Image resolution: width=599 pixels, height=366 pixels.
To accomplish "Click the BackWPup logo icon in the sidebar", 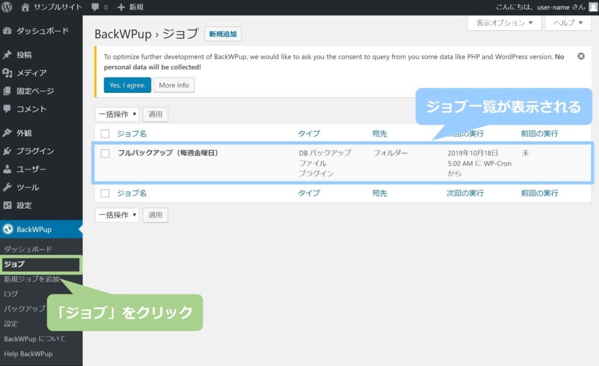I will pos(8,229).
